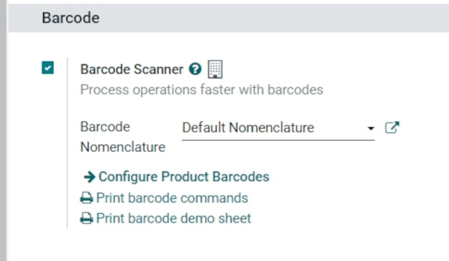Click the Barcode Scanner setting label
Image resolution: width=449 pixels, height=261 pixels.
tap(132, 69)
